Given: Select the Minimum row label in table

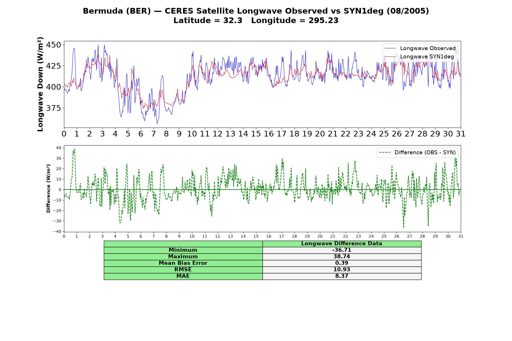Looking at the screenshot, I should 183,250.
